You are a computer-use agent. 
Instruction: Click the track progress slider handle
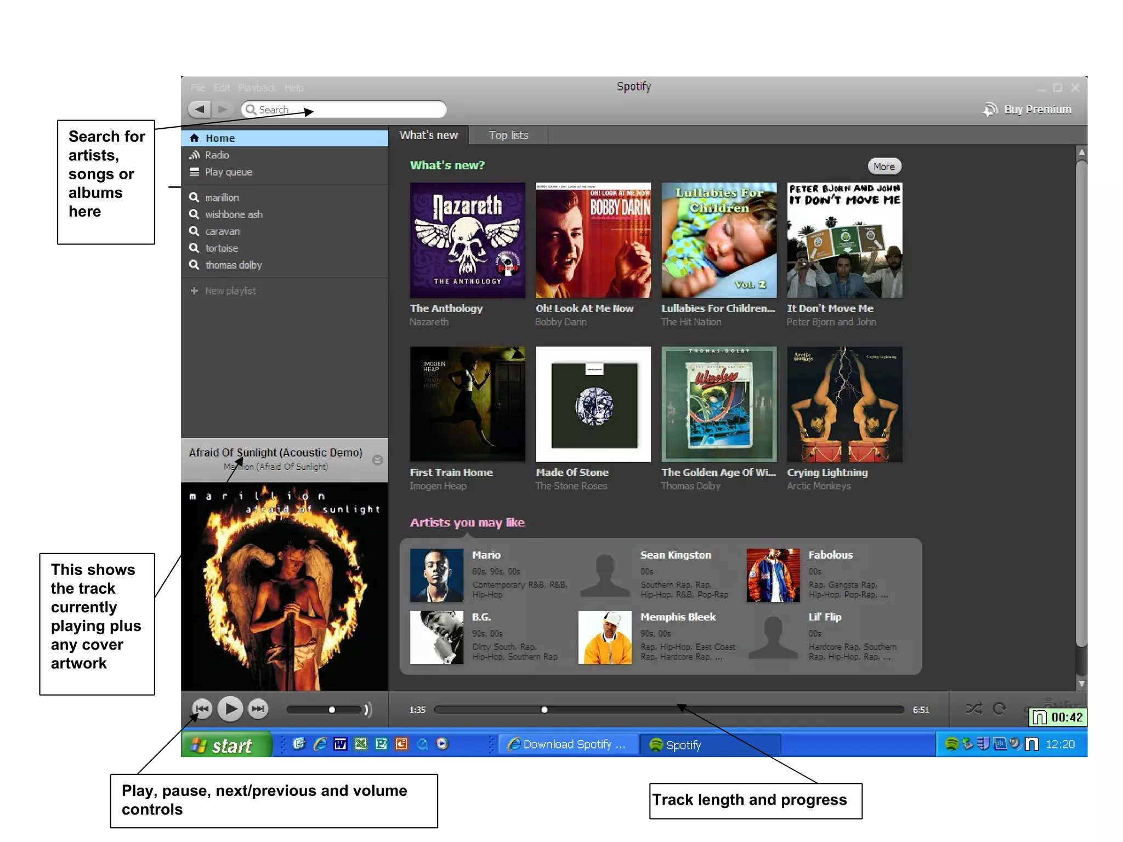[x=544, y=710]
